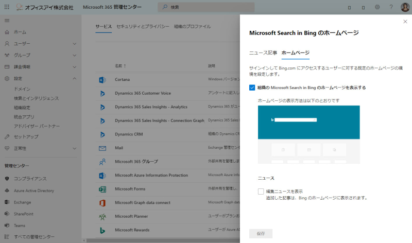Open the help question mark icon

coord(391,7)
